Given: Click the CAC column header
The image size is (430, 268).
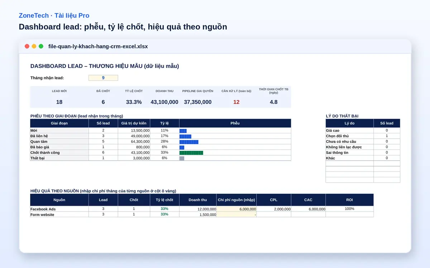Looking at the screenshot, I should (x=308, y=200).
